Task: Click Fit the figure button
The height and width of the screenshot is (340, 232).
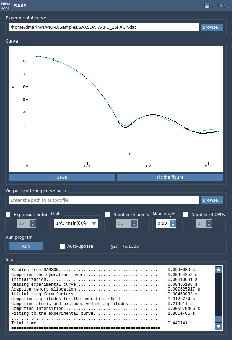Action: [x=170, y=177]
